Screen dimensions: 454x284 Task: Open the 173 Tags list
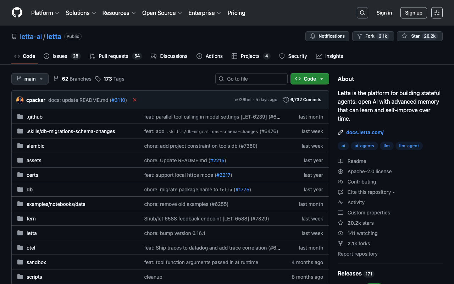point(110,79)
